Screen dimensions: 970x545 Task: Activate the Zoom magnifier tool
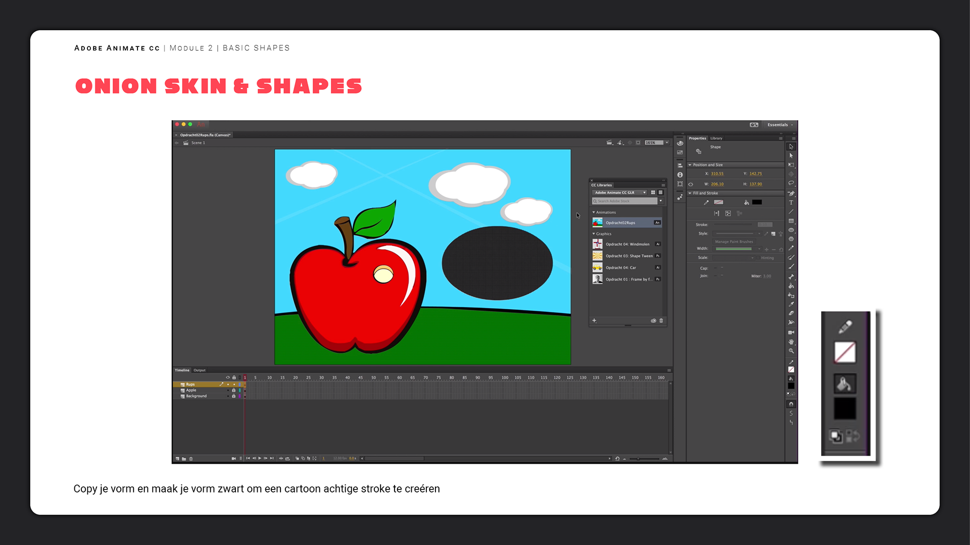791,351
